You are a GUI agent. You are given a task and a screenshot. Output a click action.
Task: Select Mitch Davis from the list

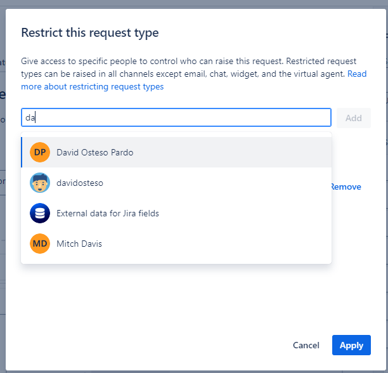pos(79,244)
